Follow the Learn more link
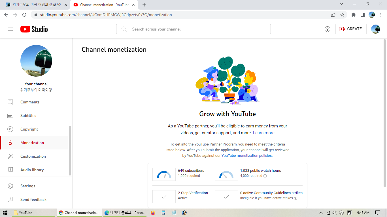This screenshot has width=387, height=217. point(263,133)
